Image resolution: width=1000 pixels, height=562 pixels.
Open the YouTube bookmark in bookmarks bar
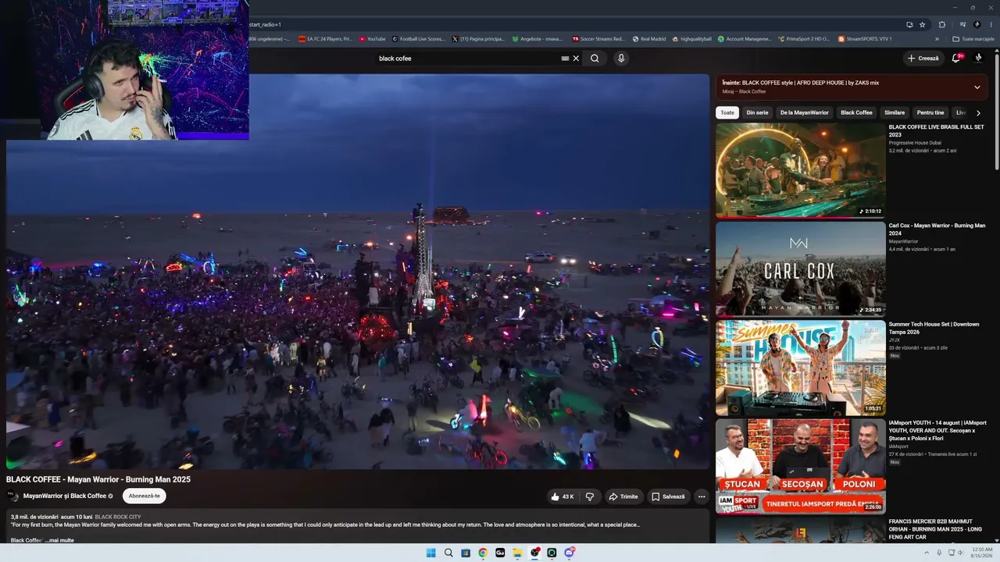373,38
